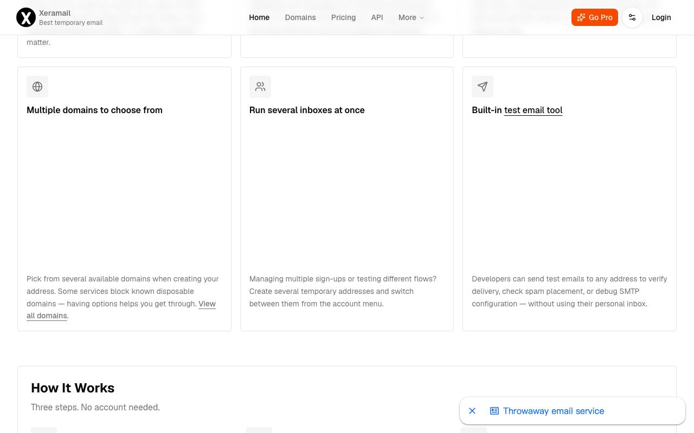Screen dimensions: 694x433
Task: Click the users icon above Run several inboxes
Action: click(x=260, y=87)
